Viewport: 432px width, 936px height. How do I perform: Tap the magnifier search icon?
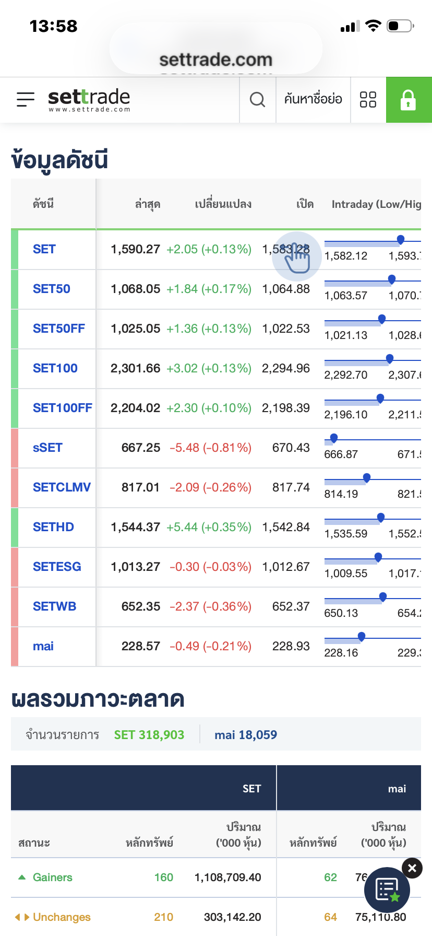click(x=257, y=99)
